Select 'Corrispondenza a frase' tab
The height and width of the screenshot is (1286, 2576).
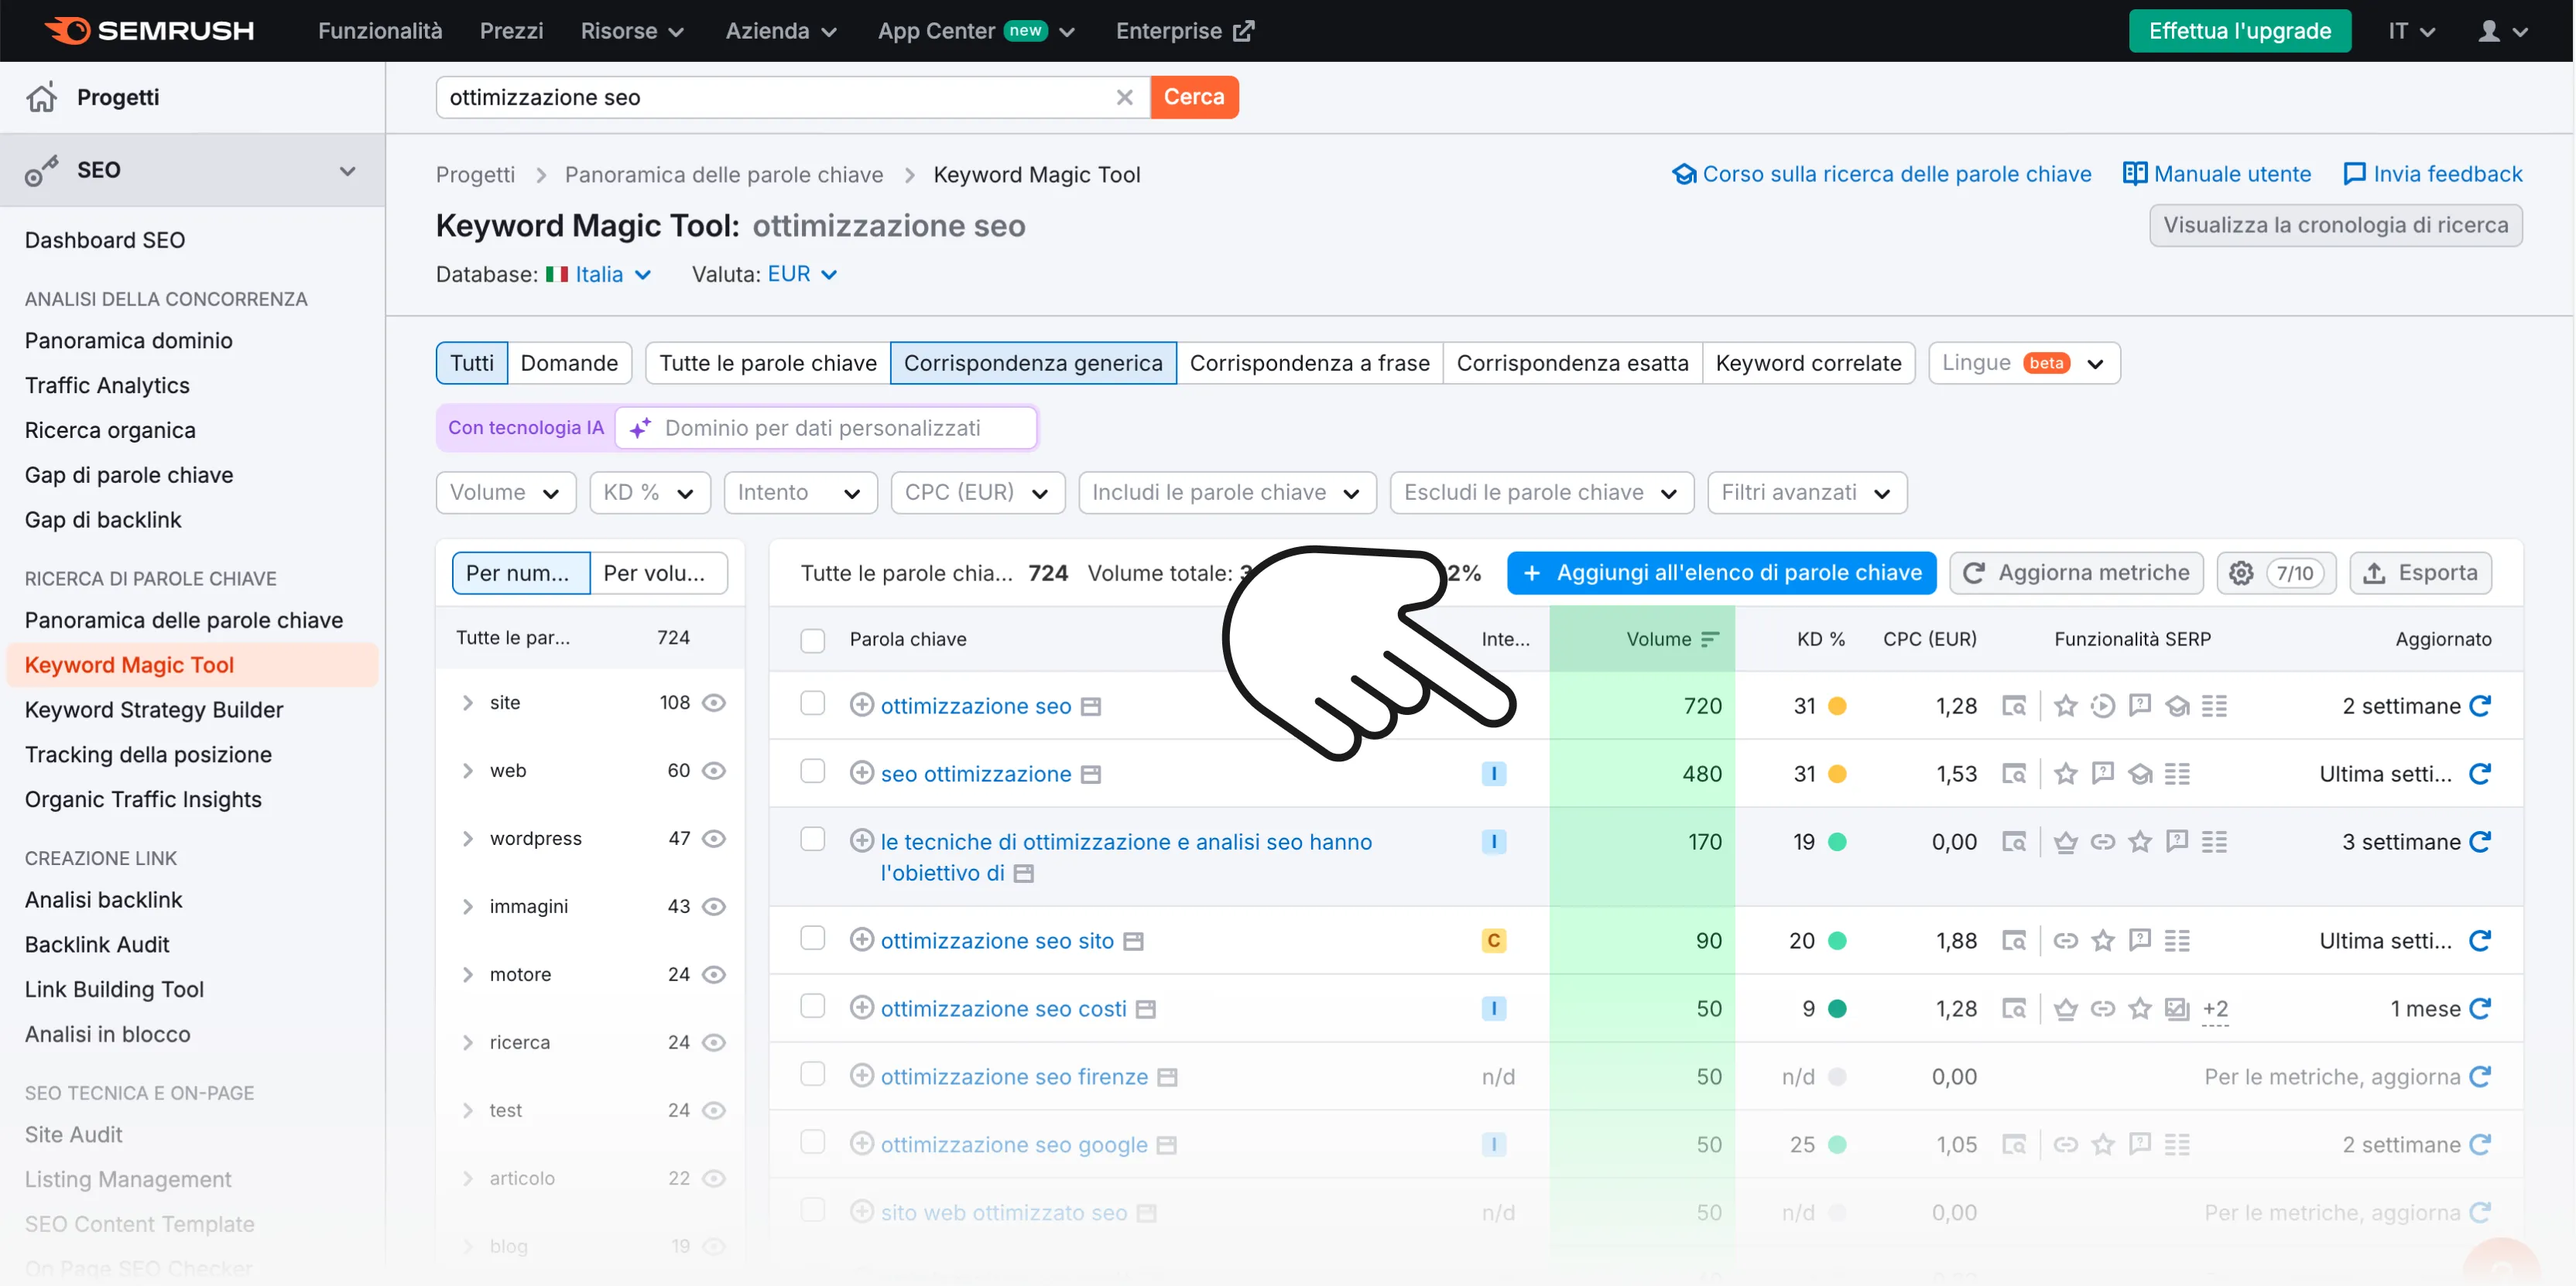[1309, 363]
